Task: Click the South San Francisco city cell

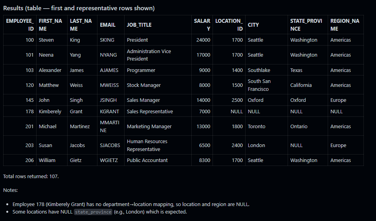Action: (259, 85)
